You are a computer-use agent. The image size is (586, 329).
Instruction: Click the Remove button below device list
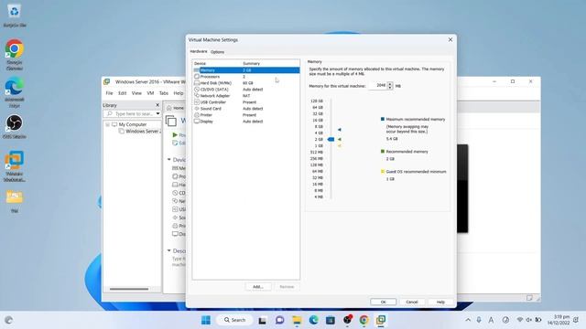[x=287, y=286]
